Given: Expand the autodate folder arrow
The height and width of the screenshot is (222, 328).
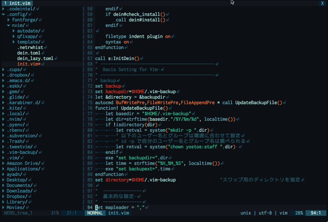Looking at the screenshot, I should tap(14, 31).
